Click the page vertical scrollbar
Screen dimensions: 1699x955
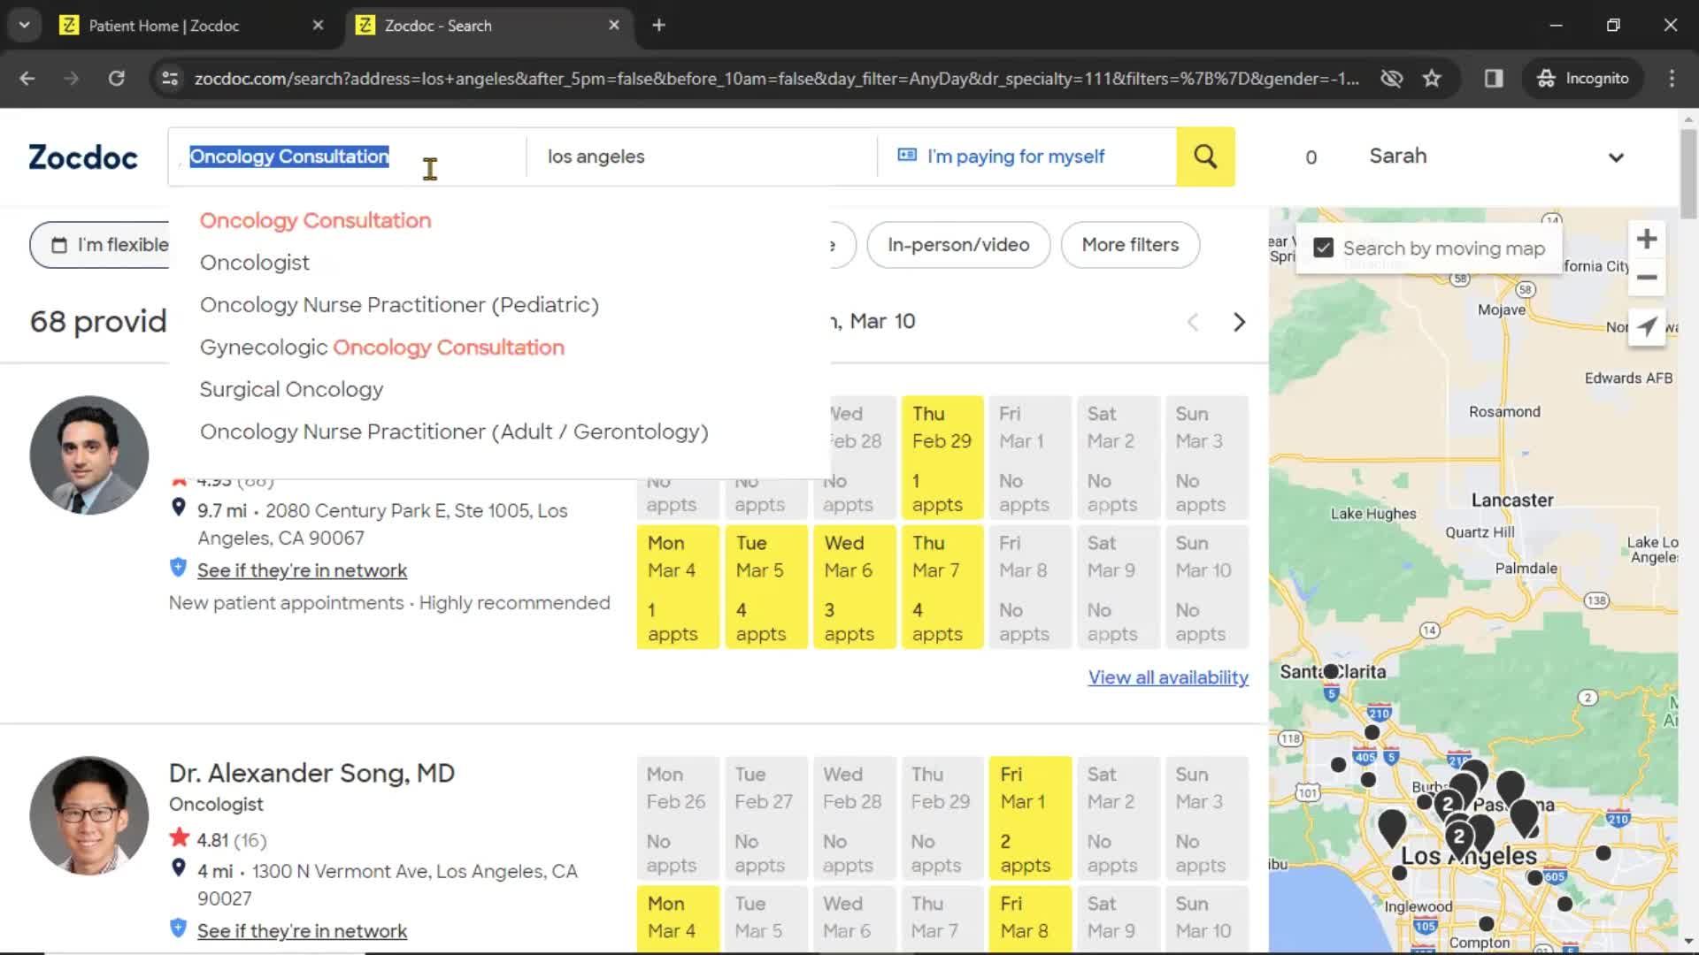point(1688,173)
